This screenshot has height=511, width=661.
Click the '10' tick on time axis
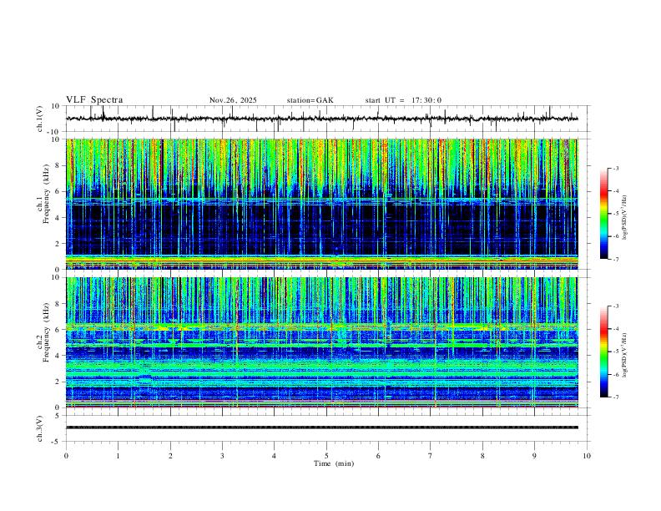tap(587, 456)
